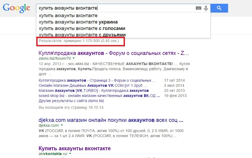Click the Google logo
The height and width of the screenshot is (158, 252).
click(x=16, y=8)
